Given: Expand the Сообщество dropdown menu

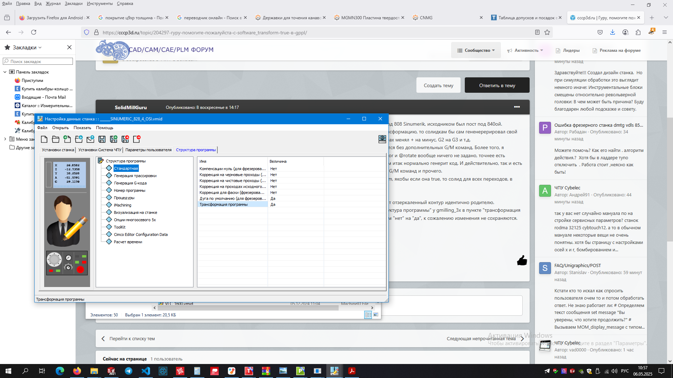Looking at the screenshot, I should (476, 50).
